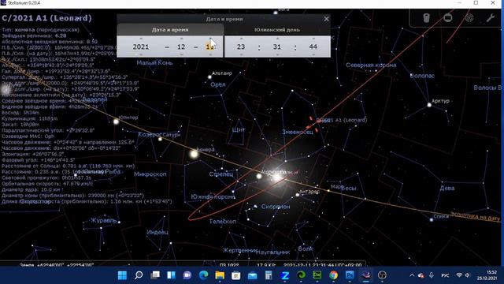Screen dimensions: 504x284
Task: Click the comet marker with red pointer brackets
Action: [x=314, y=124]
